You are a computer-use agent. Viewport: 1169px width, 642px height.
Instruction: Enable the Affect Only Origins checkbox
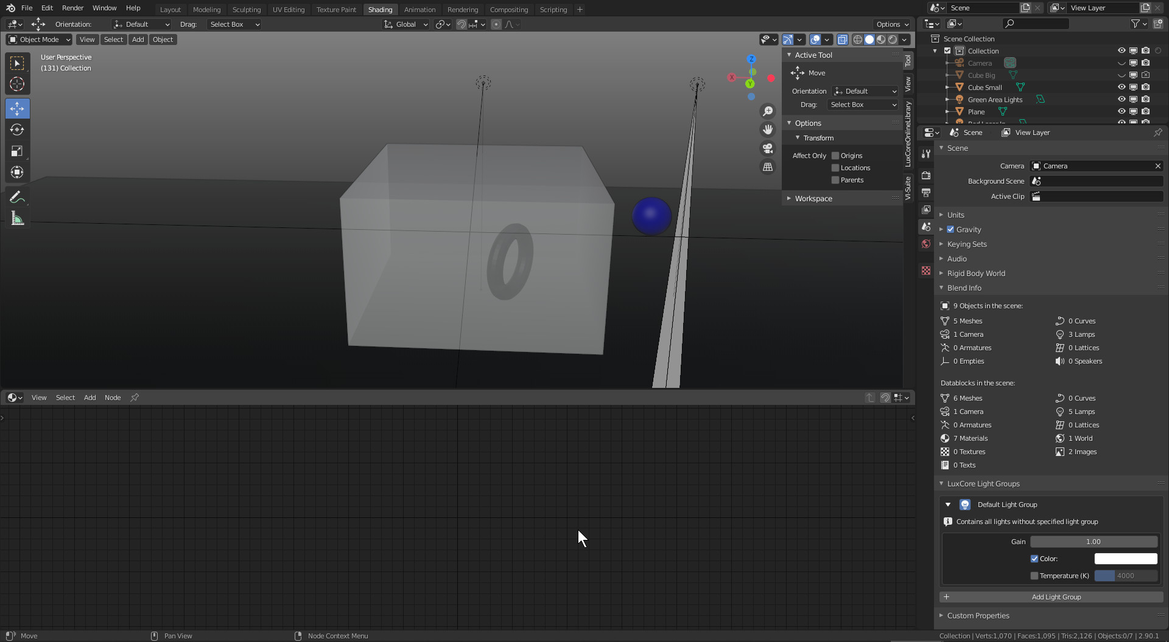pos(835,156)
